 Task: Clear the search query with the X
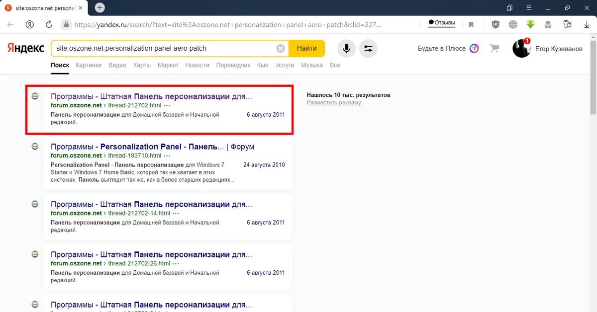pyautogui.click(x=281, y=48)
